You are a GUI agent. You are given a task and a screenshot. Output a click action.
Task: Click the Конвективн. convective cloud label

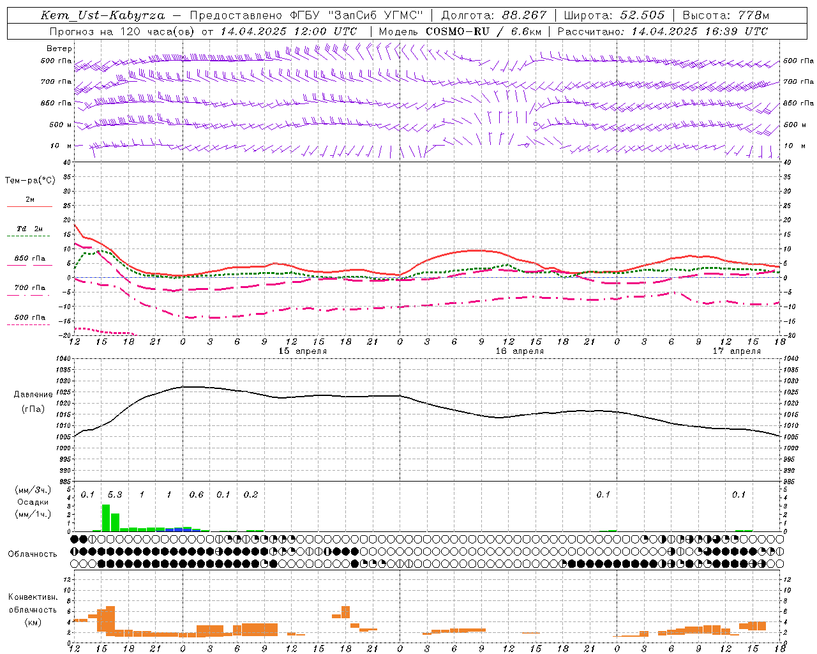[33, 597]
